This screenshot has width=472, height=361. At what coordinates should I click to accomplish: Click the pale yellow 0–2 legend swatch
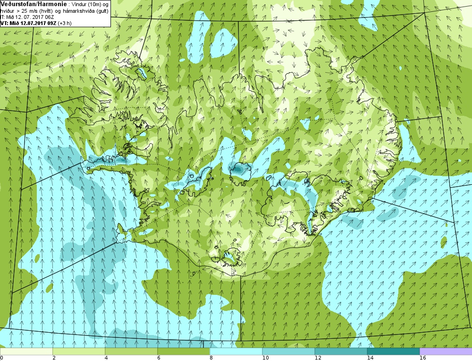[26, 352]
